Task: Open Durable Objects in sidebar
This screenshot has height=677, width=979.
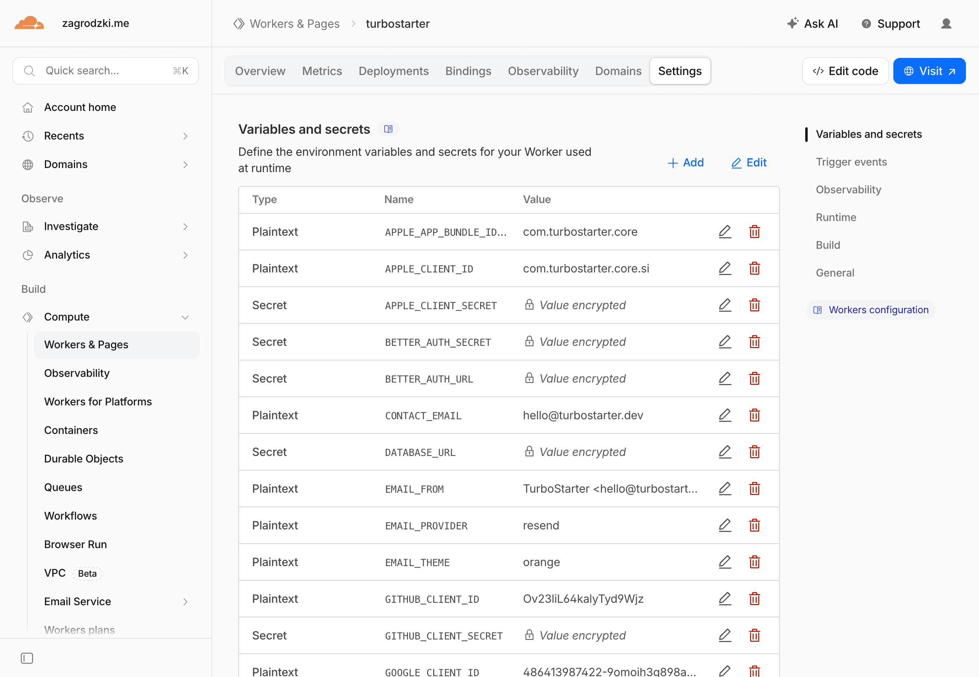Action: point(117,458)
